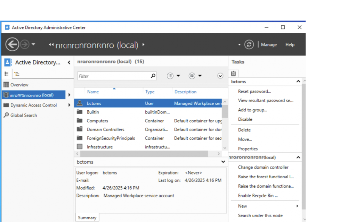Collapse the bctoms tasks section
The height and width of the screenshot is (222, 356).
(x=298, y=82)
